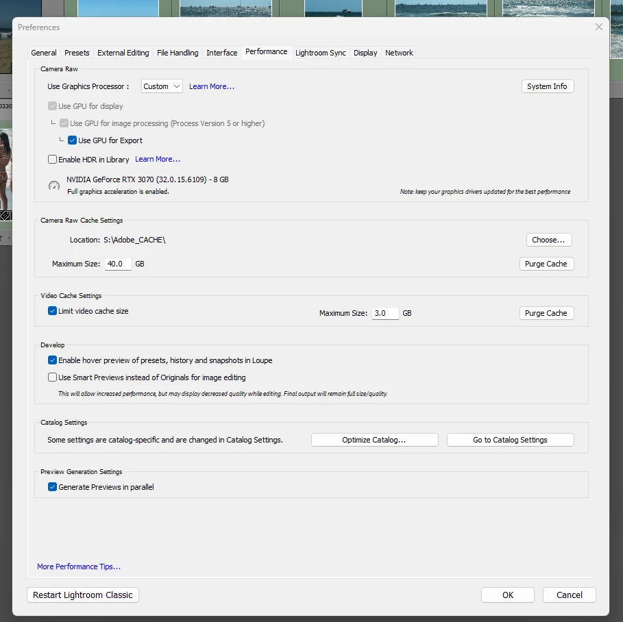Image resolution: width=623 pixels, height=622 pixels.
Task: Select the boat-on-water filmstrip thumbnail behind dialog
Action: point(333,8)
